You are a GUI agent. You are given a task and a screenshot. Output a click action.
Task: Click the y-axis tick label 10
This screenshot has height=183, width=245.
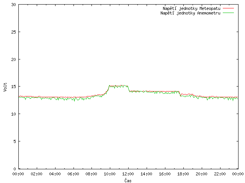tap(14, 114)
